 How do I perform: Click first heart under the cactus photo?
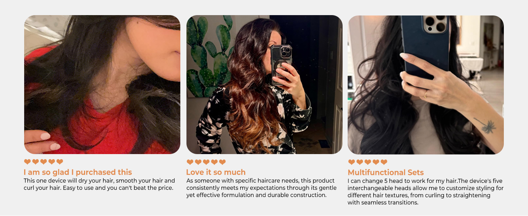(190, 162)
